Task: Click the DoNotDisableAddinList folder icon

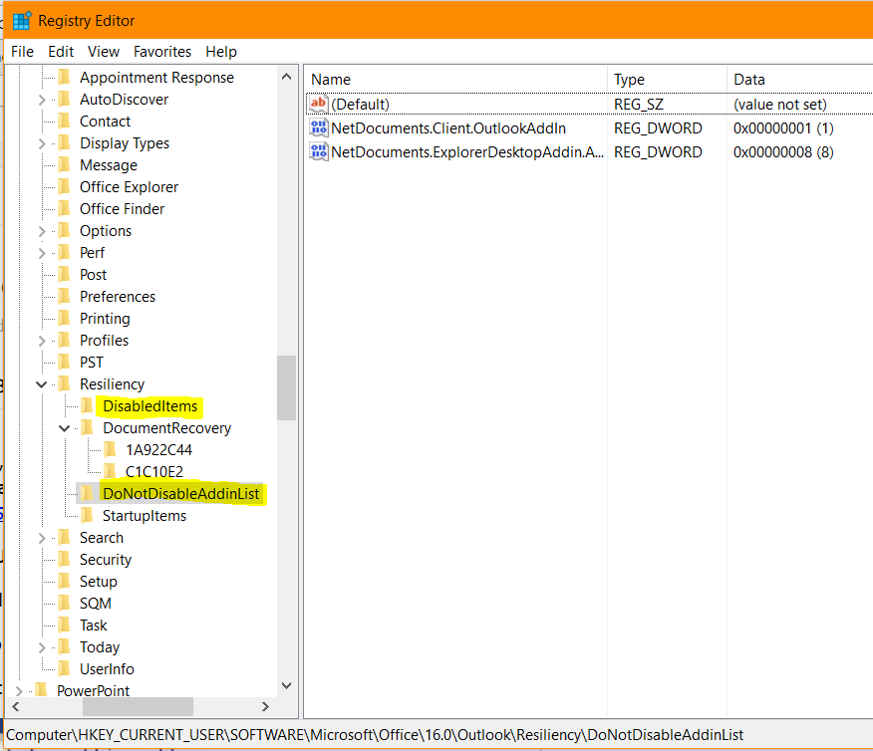Action: click(88, 493)
